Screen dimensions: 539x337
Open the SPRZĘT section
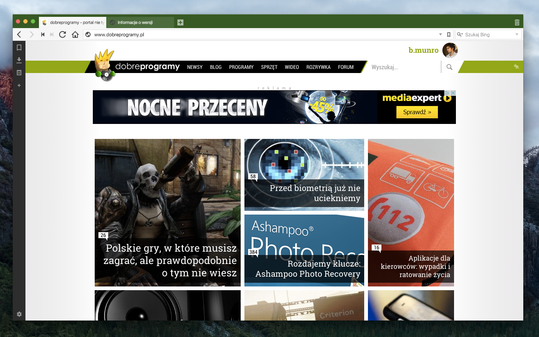[269, 67]
